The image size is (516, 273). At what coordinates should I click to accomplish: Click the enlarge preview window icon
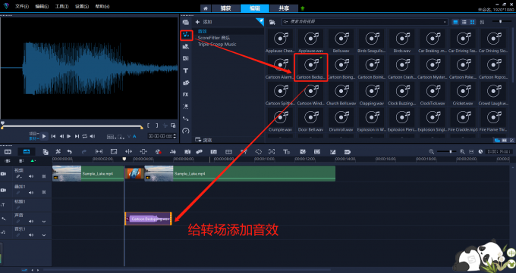click(x=174, y=126)
